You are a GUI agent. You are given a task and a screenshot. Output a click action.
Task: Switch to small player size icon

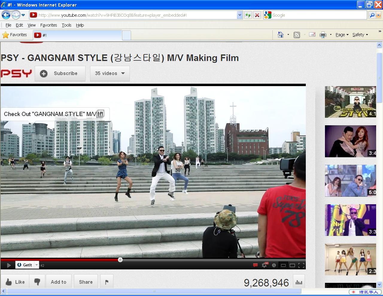point(283,265)
